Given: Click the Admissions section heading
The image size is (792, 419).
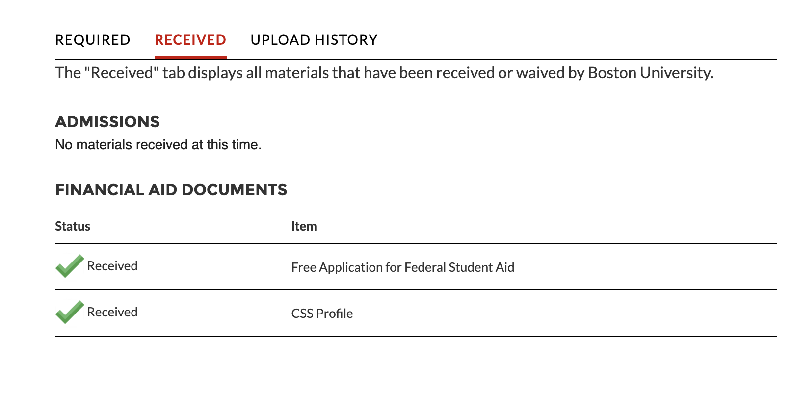Looking at the screenshot, I should pos(107,122).
